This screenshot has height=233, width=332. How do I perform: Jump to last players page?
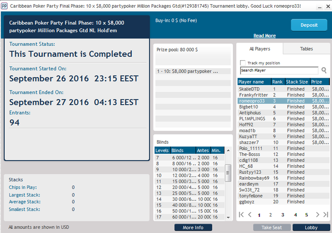(326, 215)
